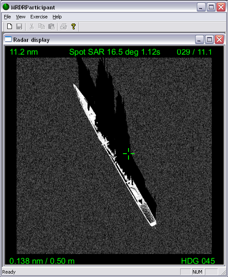
Task: Click the Paste clipboard icon
Action: [x=51, y=26]
